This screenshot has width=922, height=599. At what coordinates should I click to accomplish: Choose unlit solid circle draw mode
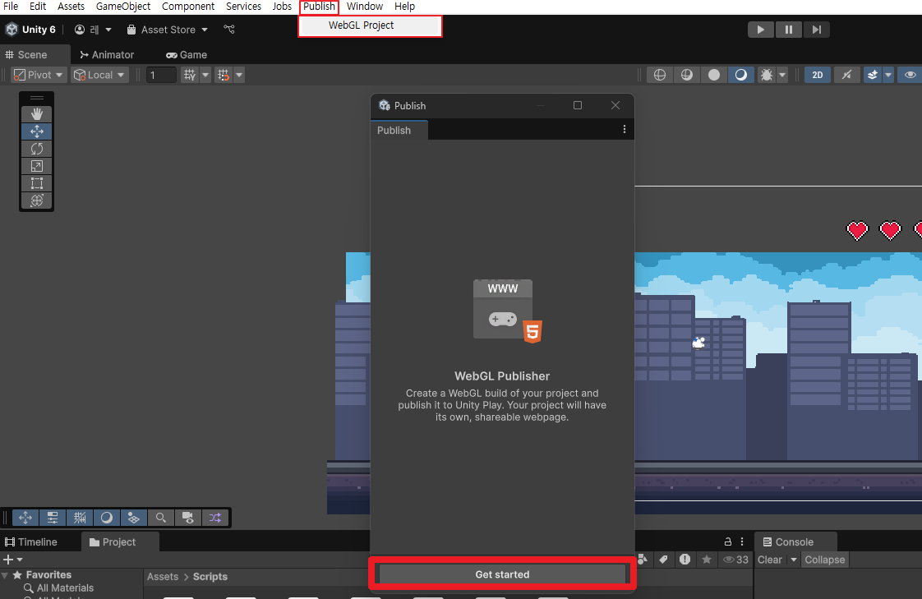click(714, 75)
